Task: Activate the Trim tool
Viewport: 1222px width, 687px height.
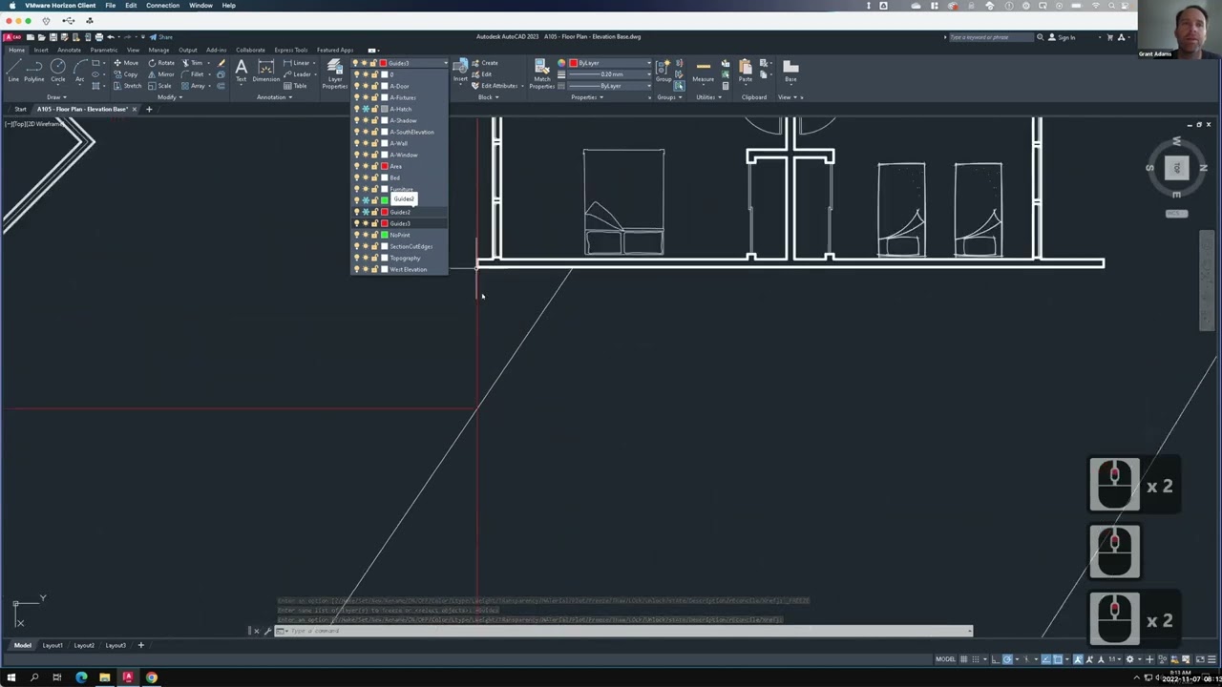Action: coord(192,63)
